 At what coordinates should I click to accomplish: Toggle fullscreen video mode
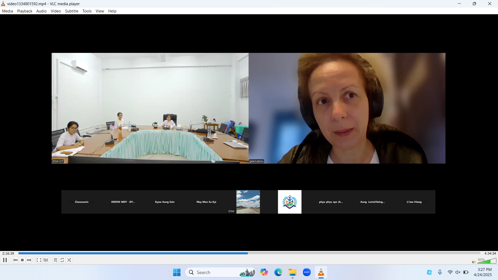tap(39, 260)
